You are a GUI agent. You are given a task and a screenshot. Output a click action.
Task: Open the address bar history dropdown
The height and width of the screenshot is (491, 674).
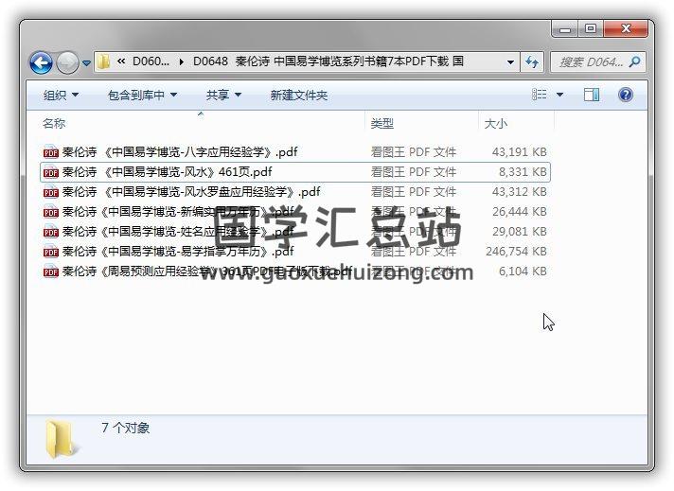click(510, 61)
